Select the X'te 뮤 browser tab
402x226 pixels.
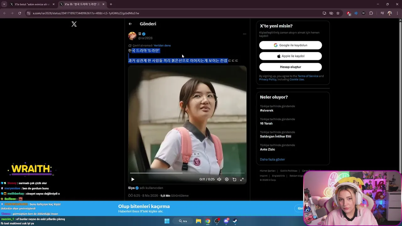pyautogui.click(x=82, y=4)
